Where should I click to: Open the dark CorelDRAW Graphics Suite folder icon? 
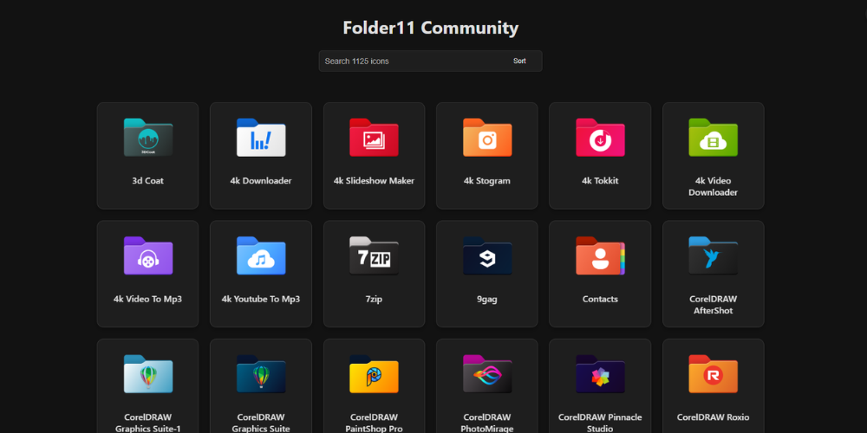point(261,374)
